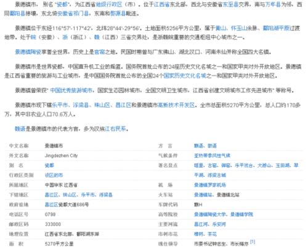Click the 景德镇罗家机场 airport link

(210, 185)
